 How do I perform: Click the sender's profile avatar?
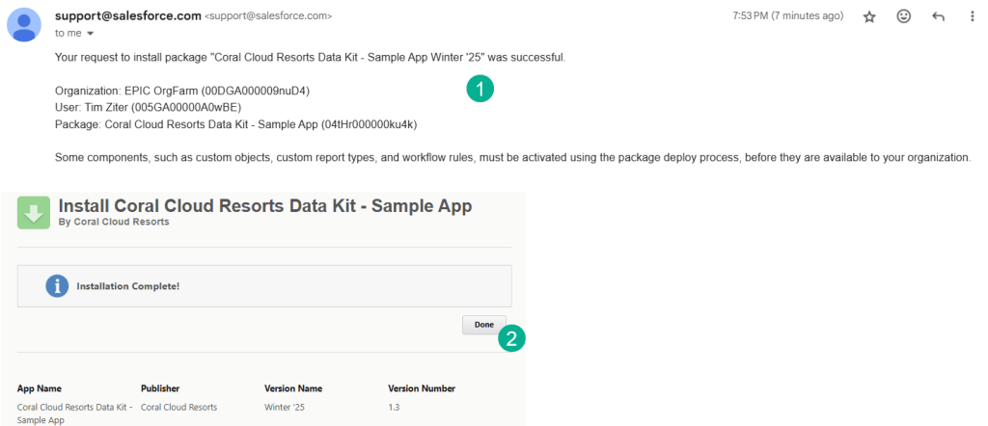24,24
